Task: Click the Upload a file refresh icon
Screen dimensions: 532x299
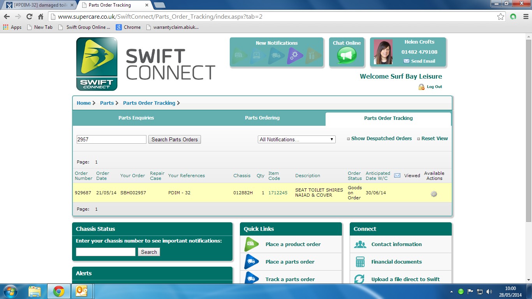Action: [359, 279]
